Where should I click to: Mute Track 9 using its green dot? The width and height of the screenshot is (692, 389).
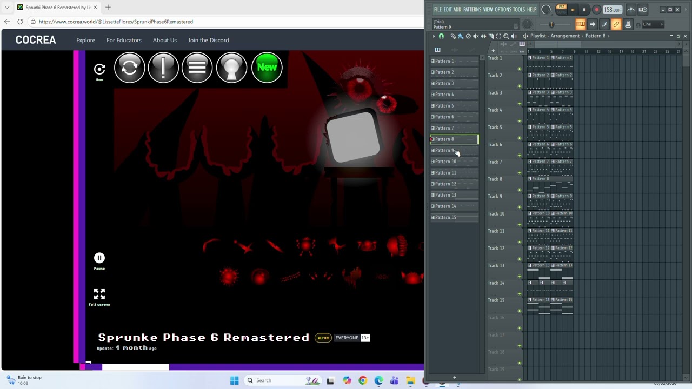(x=520, y=207)
